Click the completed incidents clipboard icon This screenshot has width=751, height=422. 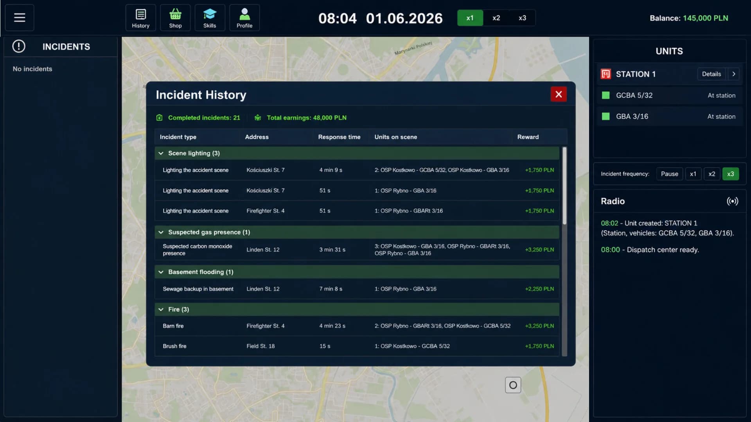tap(159, 118)
